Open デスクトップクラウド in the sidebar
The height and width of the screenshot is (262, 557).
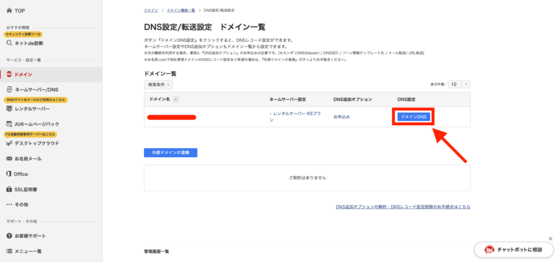pyautogui.click(x=36, y=143)
